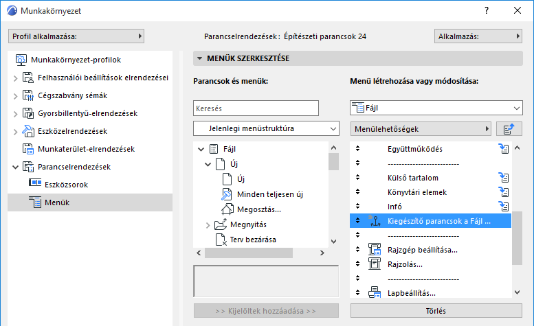Expand the Megnyitás folder node

click(x=209, y=224)
